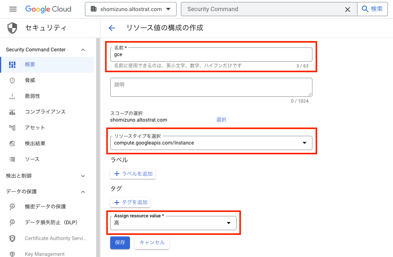This screenshot has width=393, height=257.
Task: Click the 選択 scope link
Action: coord(221,120)
